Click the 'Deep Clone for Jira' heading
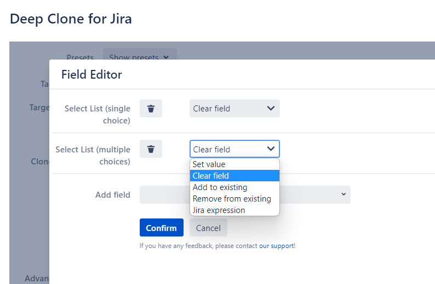Image resolution: width=435 pixels, height=284 pixels. pyautogui.click(x=71, y=19)
